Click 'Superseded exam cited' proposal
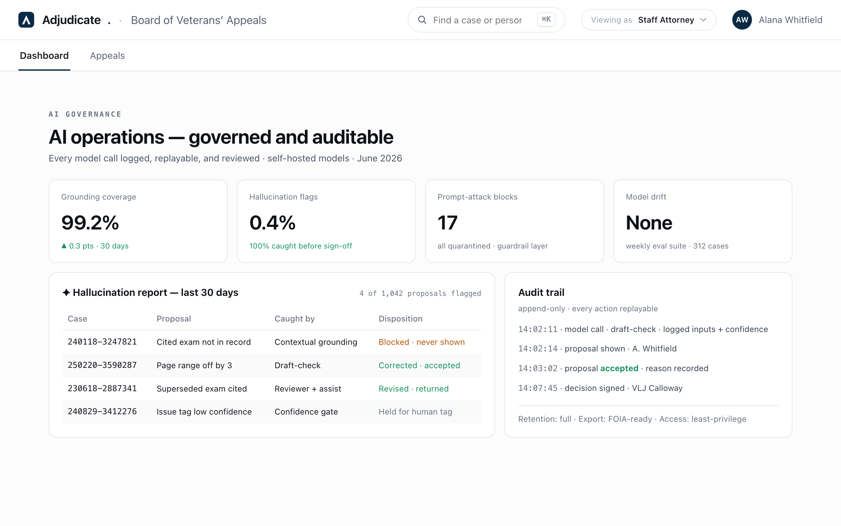This screenshot has height=526, width=841. click(202, 389)
